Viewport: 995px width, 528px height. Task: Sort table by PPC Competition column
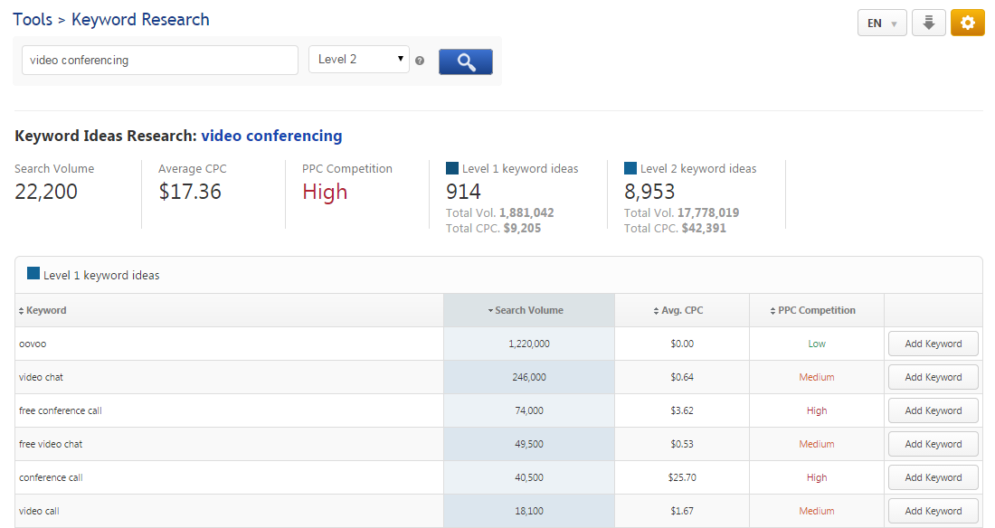tap(816, 310)
